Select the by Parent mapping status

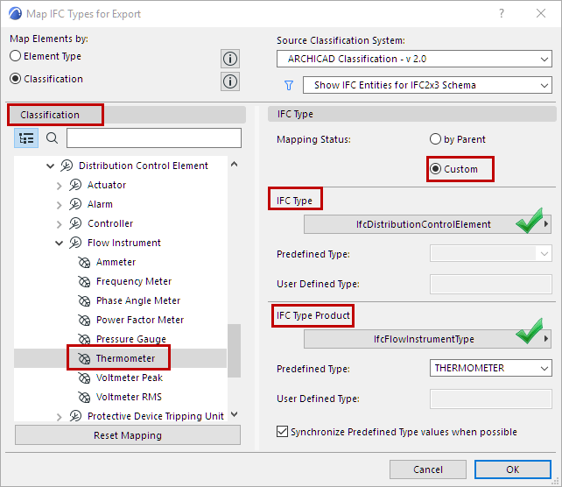click(435, 139)
